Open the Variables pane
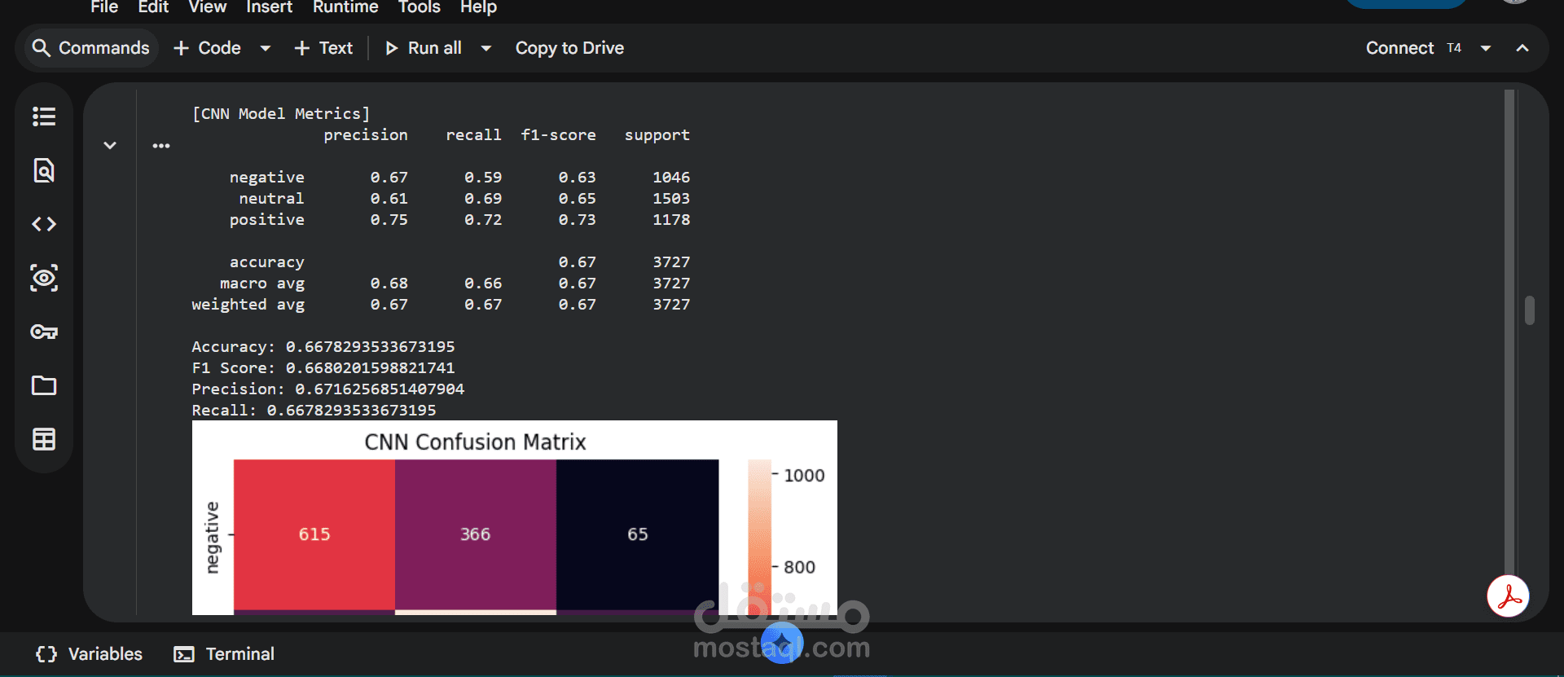This screenshot has width=1564, height=677. click(x=89, y=654)
